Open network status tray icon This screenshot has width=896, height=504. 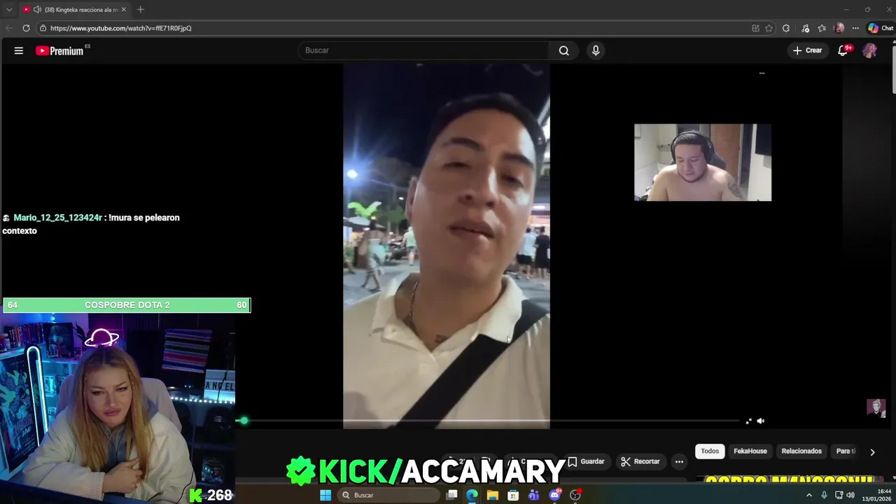tap(839, 495)
